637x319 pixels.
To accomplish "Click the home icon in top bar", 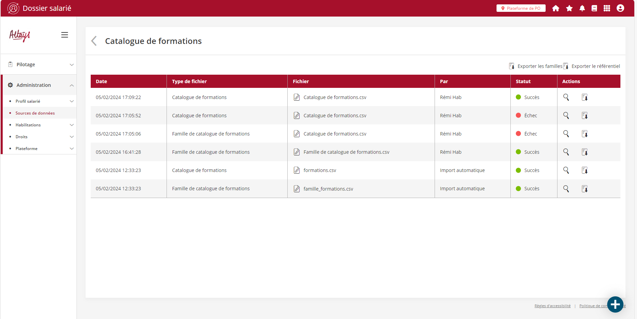I will (555, 8).
